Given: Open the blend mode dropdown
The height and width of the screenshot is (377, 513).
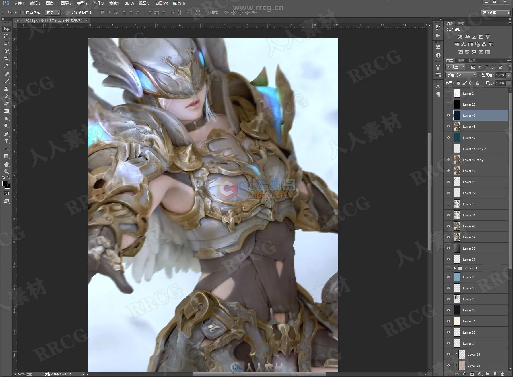Looking at the screenshot, I should pos(461,75).
